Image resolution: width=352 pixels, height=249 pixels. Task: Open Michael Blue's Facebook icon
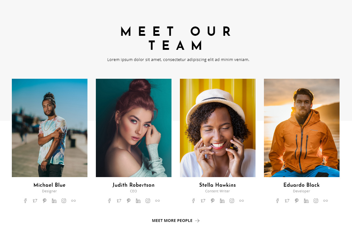pos(26,201)
